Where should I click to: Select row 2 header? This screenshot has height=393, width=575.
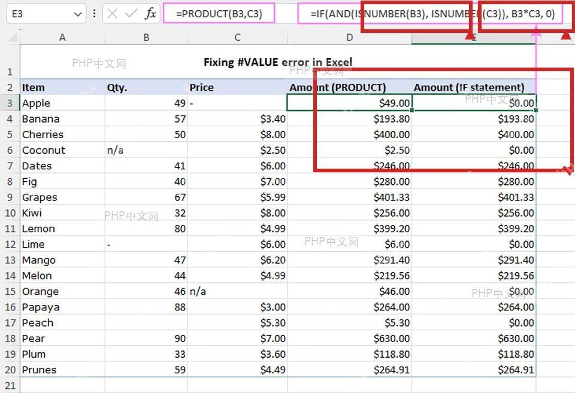pyautogui.click(x=10, y=87)
